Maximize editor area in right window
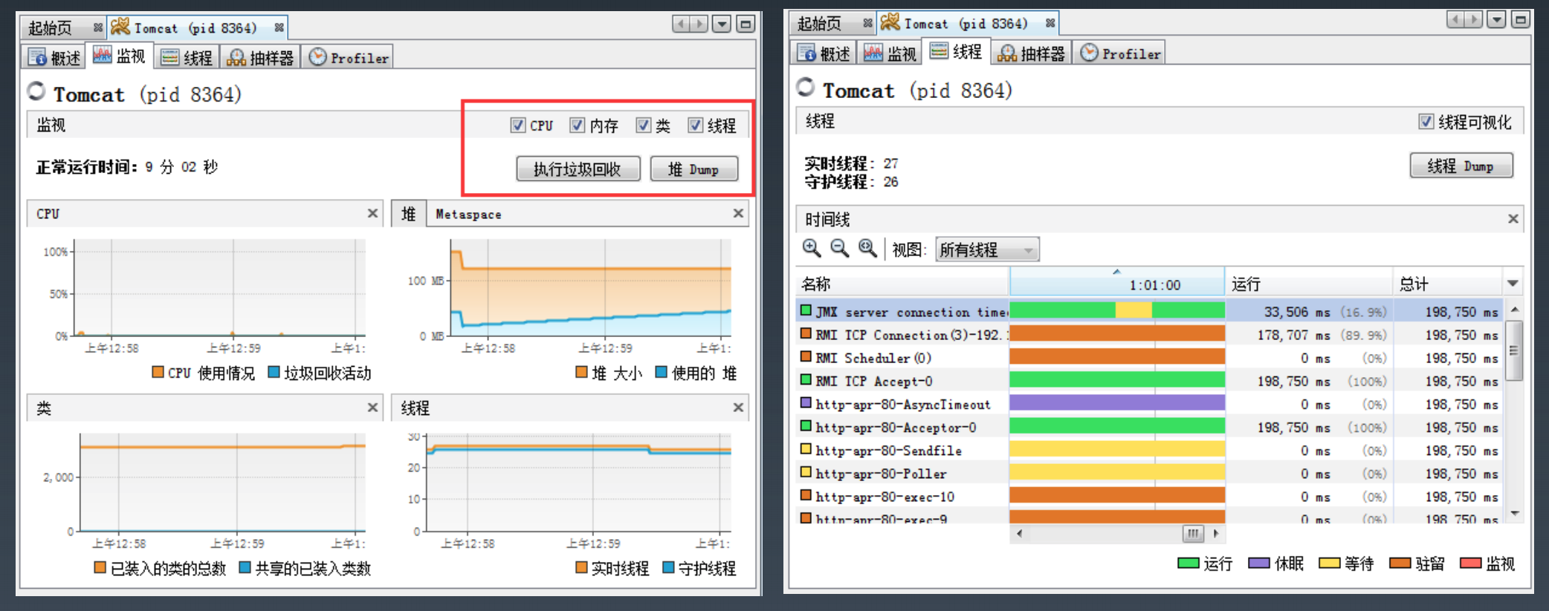The image size is (1549, 611). [1521, 20]
